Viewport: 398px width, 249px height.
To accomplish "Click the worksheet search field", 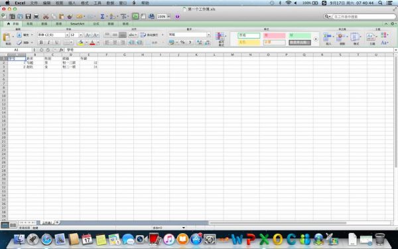I will pos(364,17).
